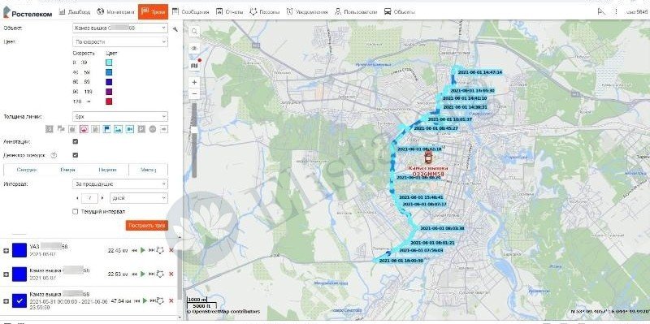Enable the Текущий интервал checkbox
This screenshot has height=324, width=650.
pyautogui.click(x=75, y=211)
